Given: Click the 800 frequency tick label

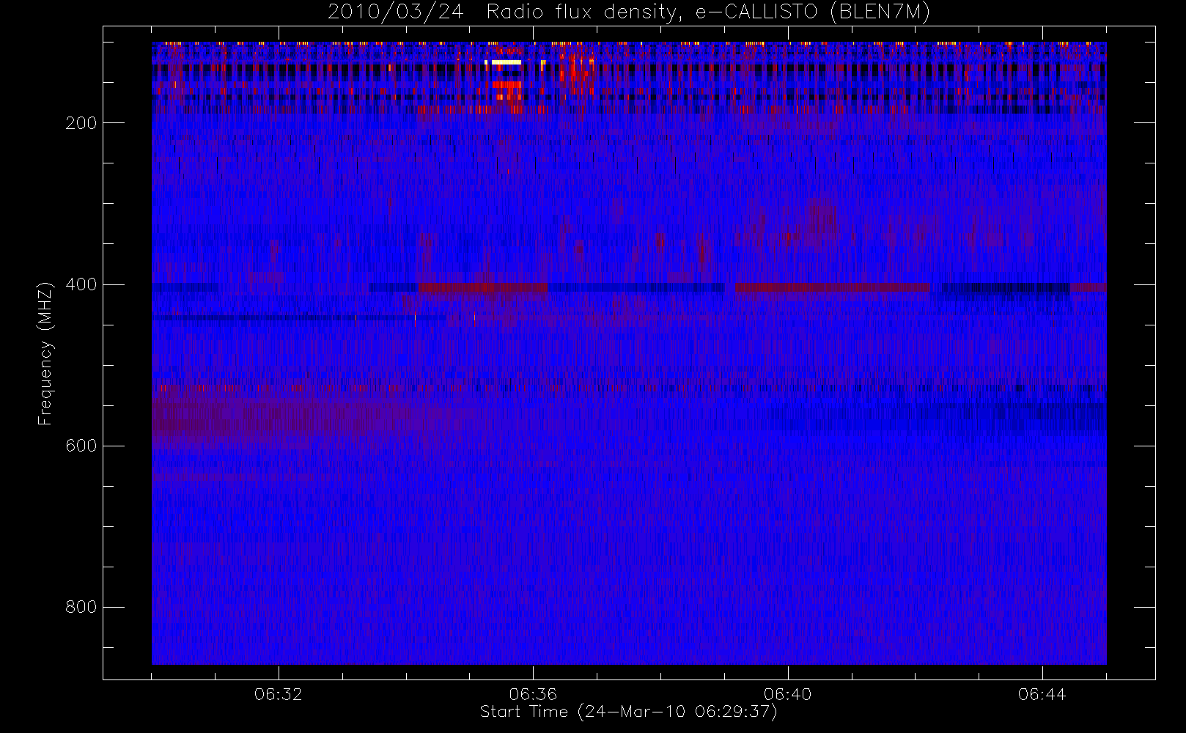Looking at the screenshot, I should pyautogui.click(x=81, y=607).
